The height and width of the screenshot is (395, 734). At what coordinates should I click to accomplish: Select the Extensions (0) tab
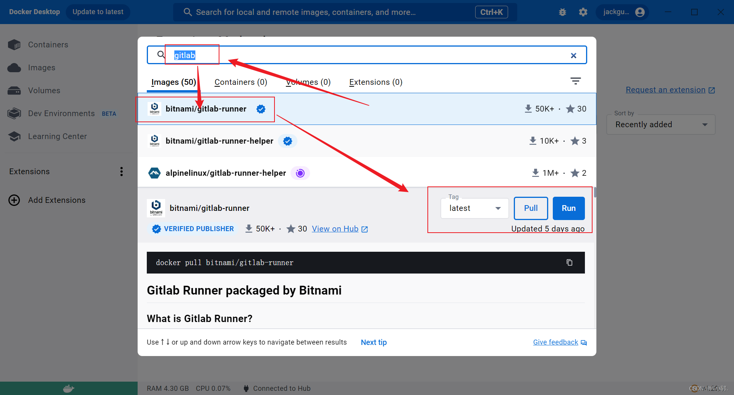pyautogui.click(x=376, y=82)
